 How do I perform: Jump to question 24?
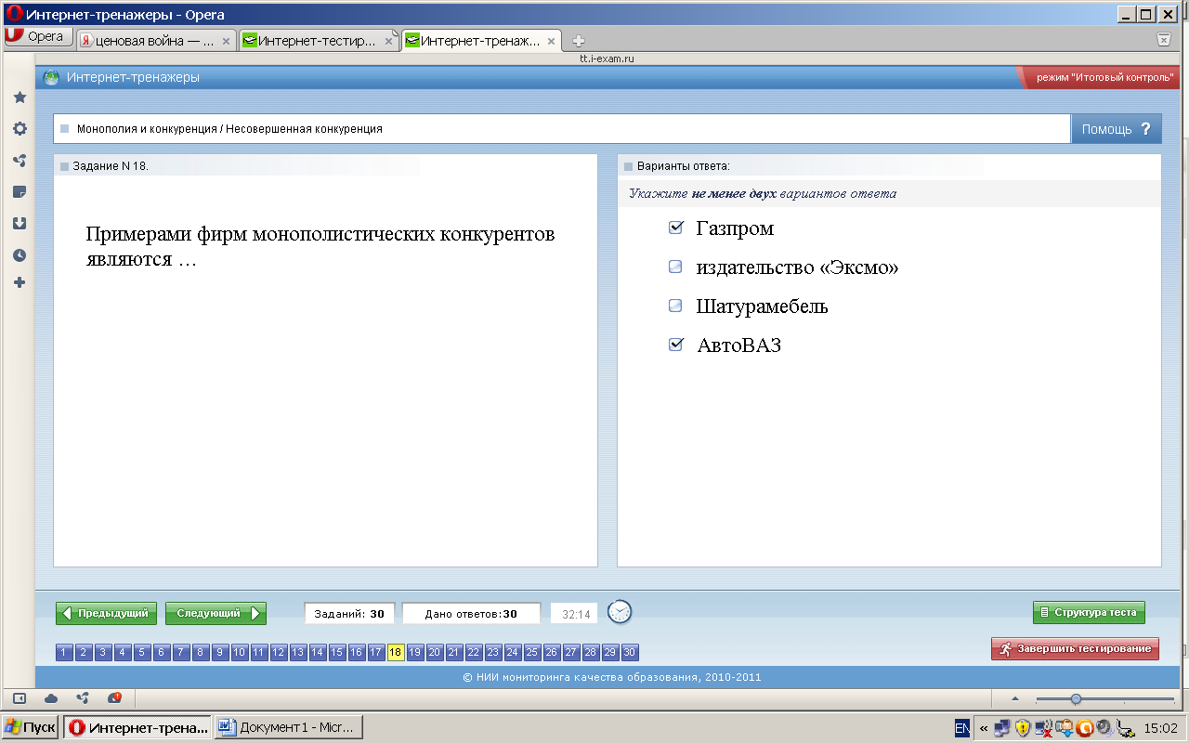coord(513,652)
